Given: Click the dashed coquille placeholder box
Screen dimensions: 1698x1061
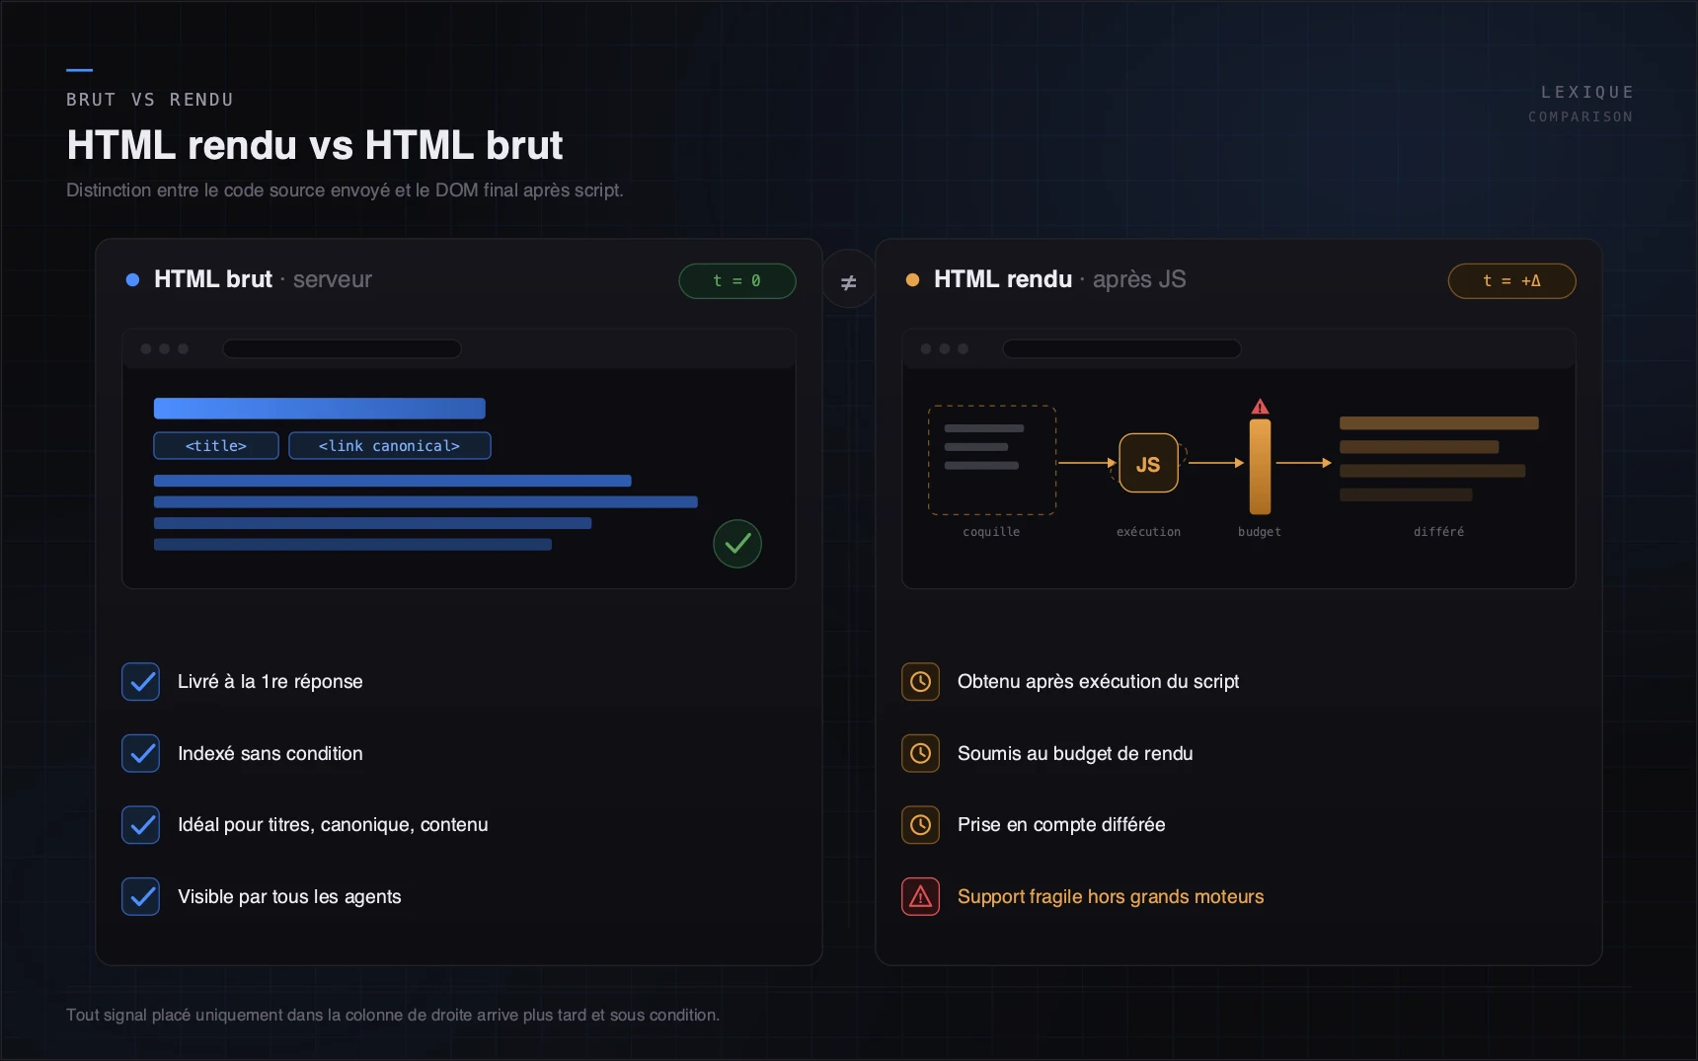Looking at the screenshot, I should (x=992, y=460).
